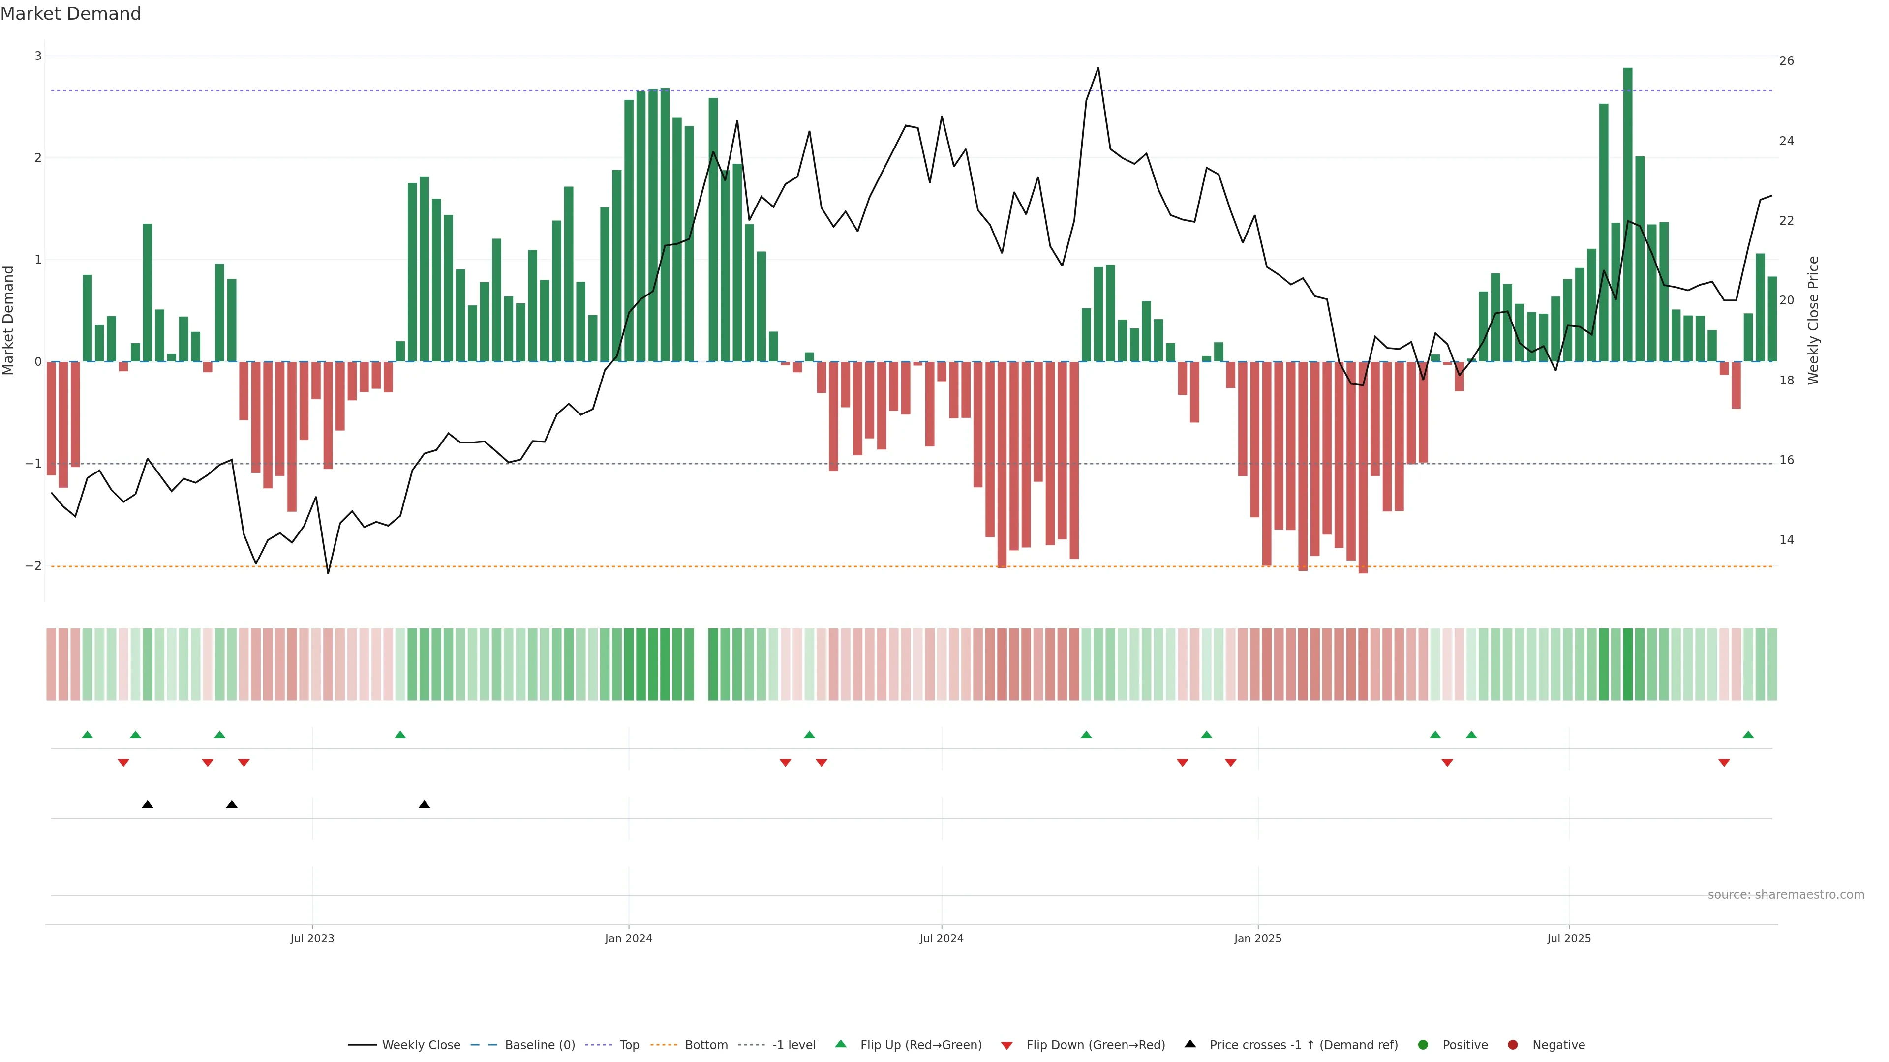The image size is (1889, 1062).
Task: Toggle the Top dotted line legend entry
Action: click(x=629, y=1044)
